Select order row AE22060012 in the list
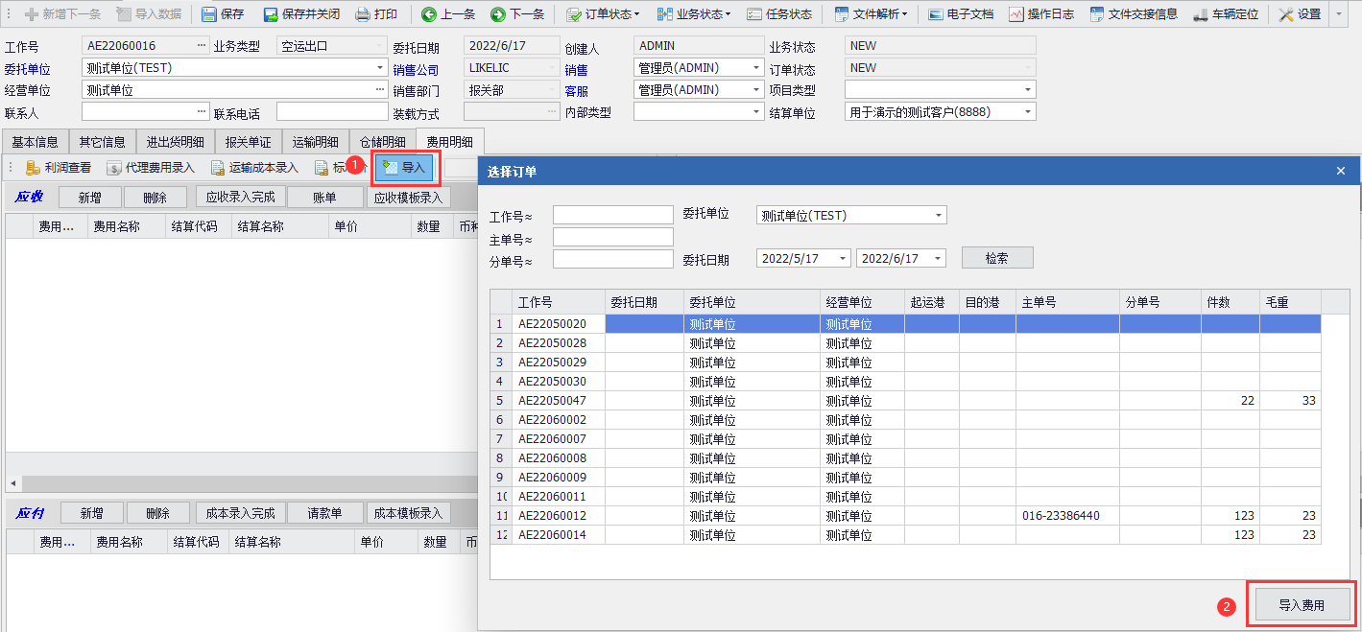The image size is (1362, 632). click(x=552, y=516)
